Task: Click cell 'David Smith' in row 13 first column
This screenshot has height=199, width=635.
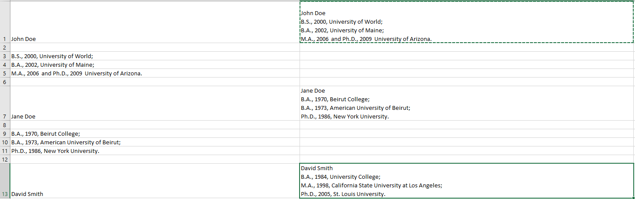Action: [x=155, y=181]
